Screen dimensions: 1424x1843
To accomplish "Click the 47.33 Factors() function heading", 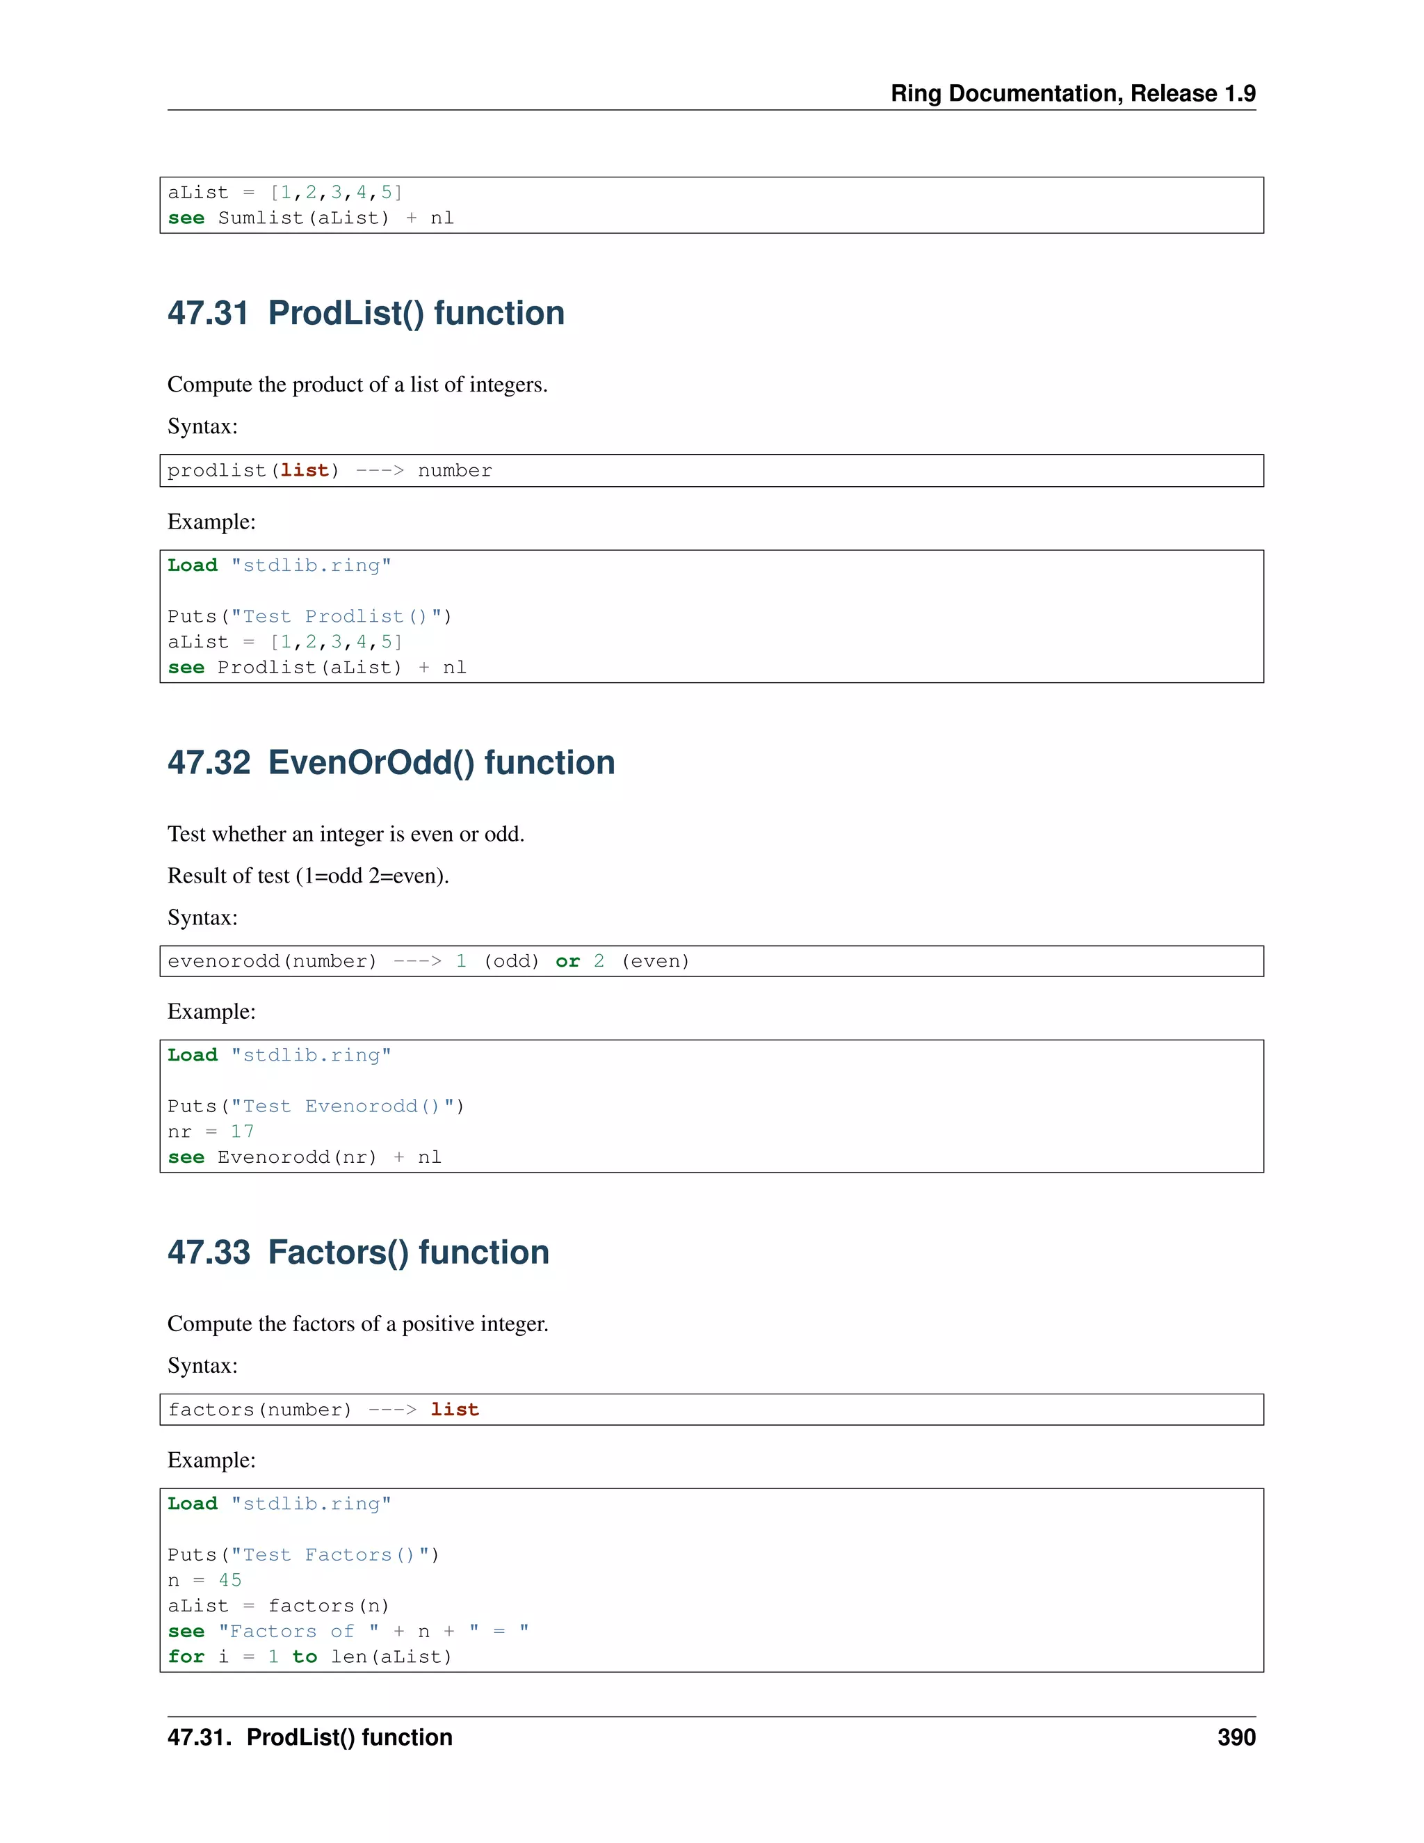I will point(357,1253).
